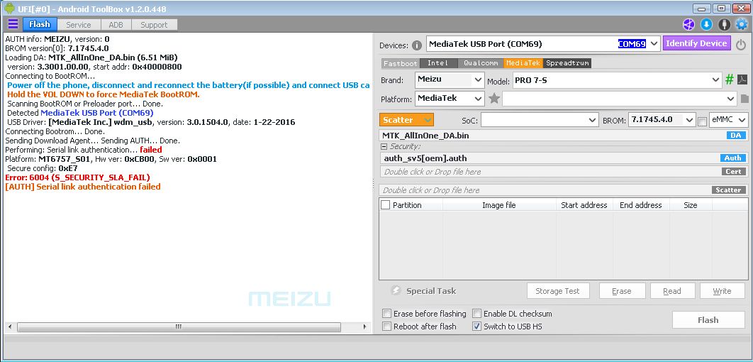The width and height of the screenshot is (753, 362).
Task: Check the Partition select-all checkbox
Action: tap(385, 205)
